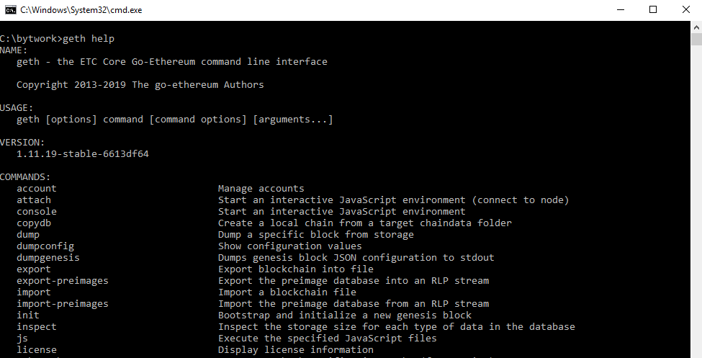
Task: Click the scrollbar track below the thumb
Action: (696, 202)
